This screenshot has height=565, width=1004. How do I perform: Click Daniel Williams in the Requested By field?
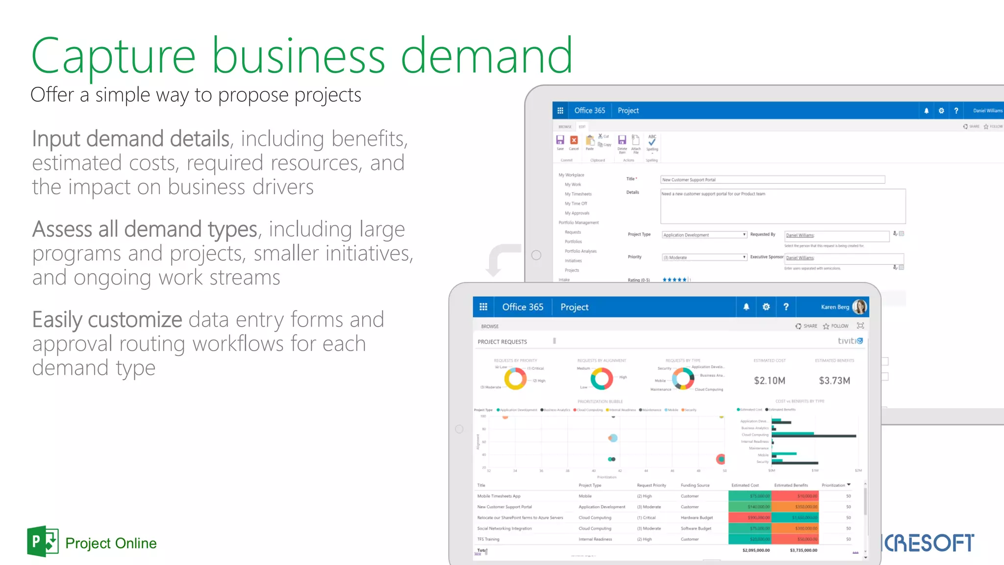click(x=800, y=235)
